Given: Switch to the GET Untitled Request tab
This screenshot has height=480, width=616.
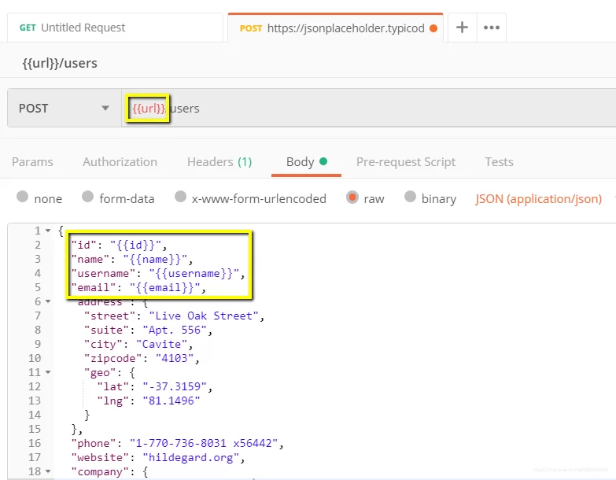Looking at the screenshot, I should [115, 28].
